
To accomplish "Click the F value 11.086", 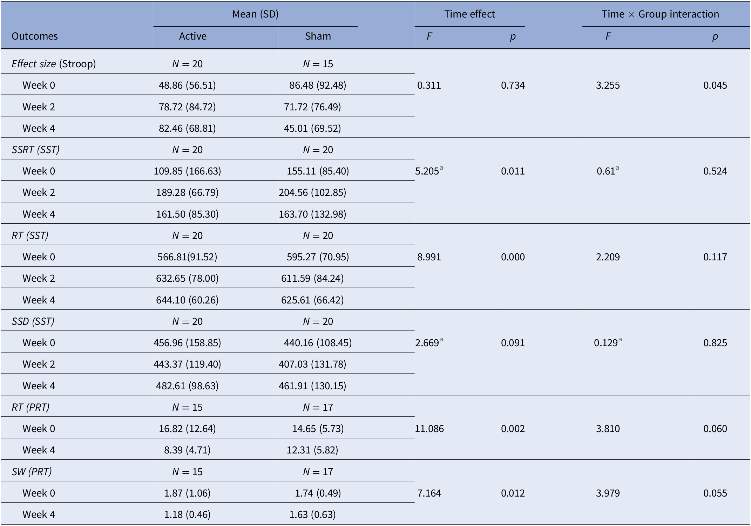I will point(429,429).
